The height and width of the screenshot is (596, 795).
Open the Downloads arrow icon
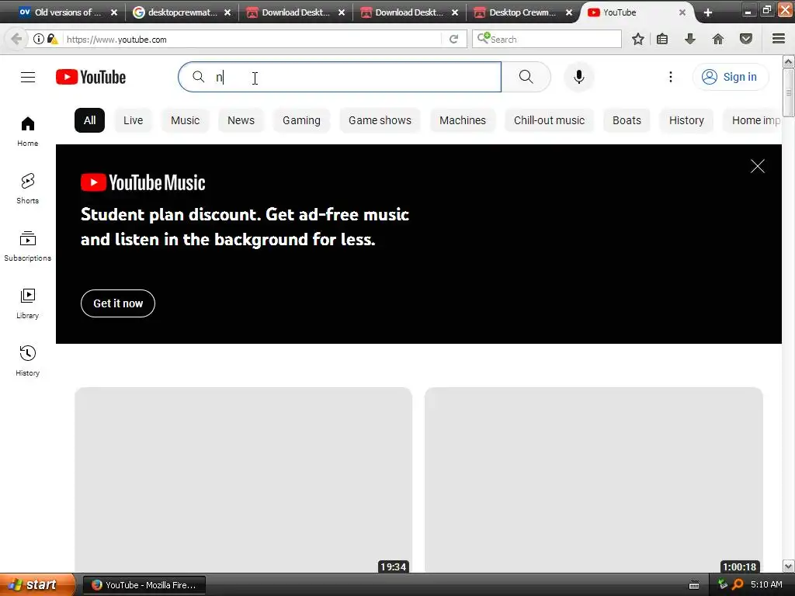(690, 39)
